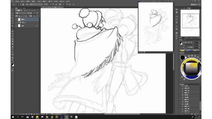The height and width of the screenshot is (119, 212).
Task: Select the Rectangular Marquee tool
Action: (x=13, y=13)
